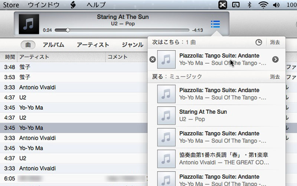This screenshot has height=186, width=297.
Task: Sort by アーティスト column header
Action: 61,57
